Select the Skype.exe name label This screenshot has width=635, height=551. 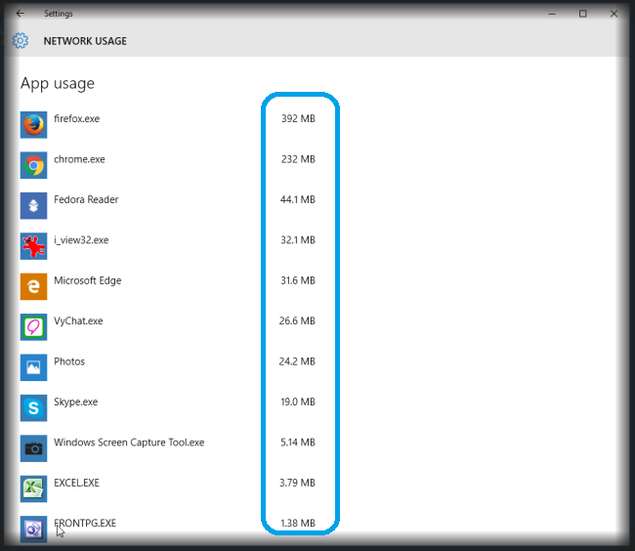[x=76, y=403]
